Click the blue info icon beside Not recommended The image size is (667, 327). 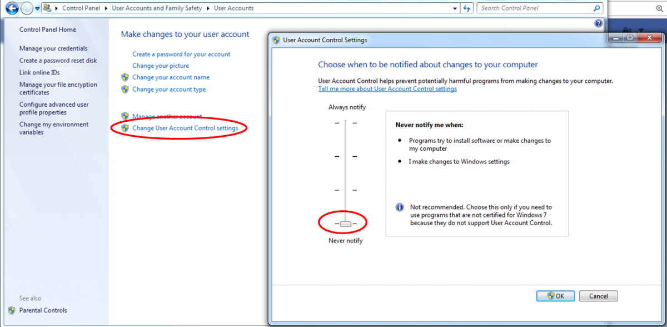pos(400,207)
